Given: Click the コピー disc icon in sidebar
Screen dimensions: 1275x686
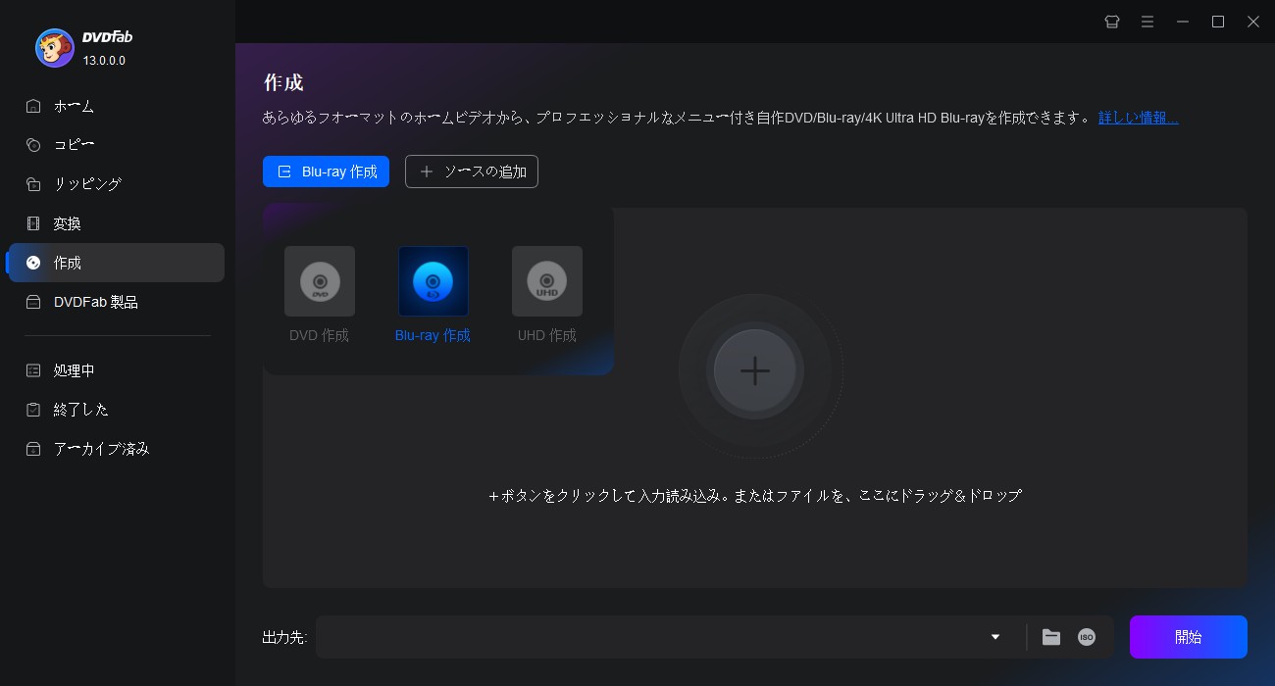Looking at the screenshot, I should (33, 145).
